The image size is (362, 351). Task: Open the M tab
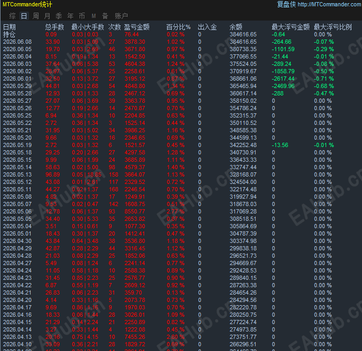[x=93, y=16]
